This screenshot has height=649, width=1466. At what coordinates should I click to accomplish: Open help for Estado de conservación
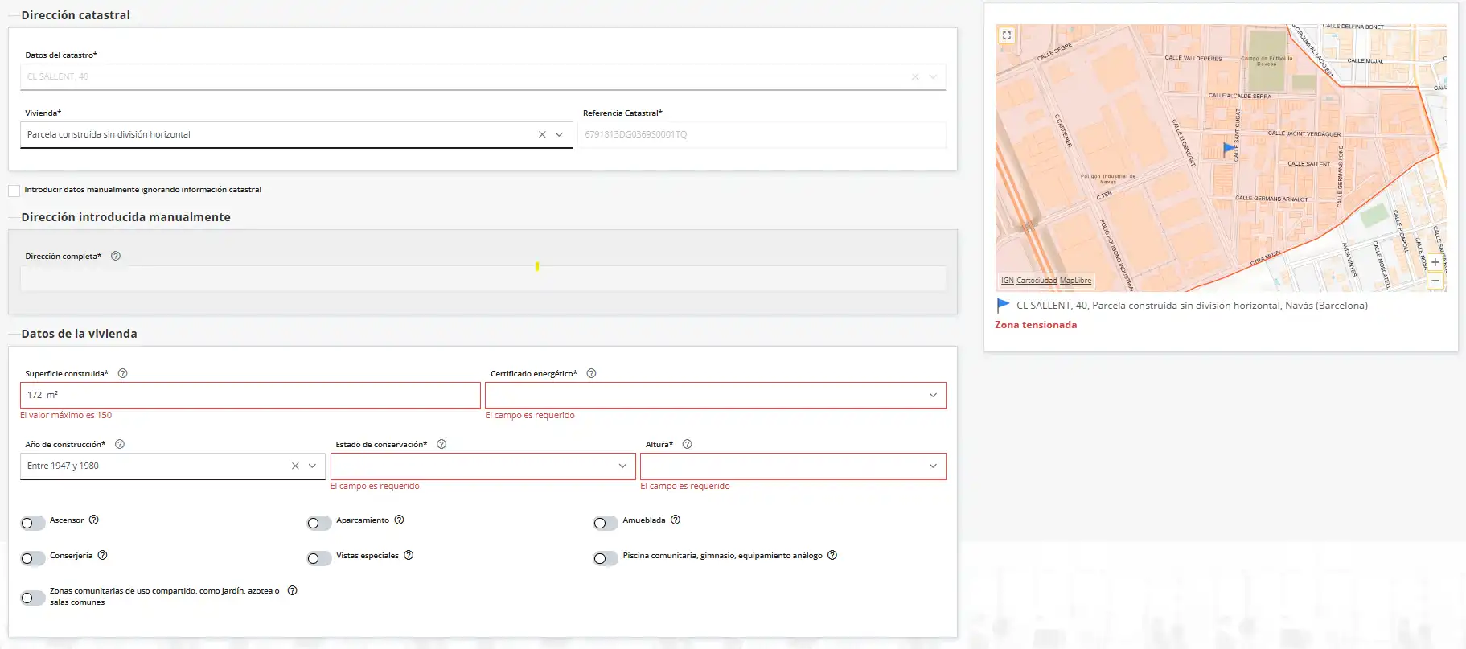coord(441,445)
